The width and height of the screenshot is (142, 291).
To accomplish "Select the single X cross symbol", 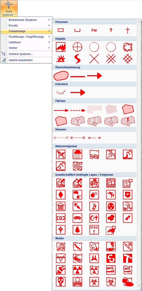I will tap(94, 59).
